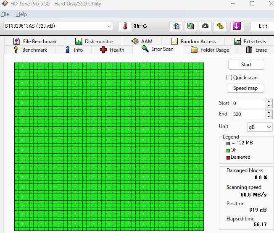This screenshot has height=233, width=274.
Task: Switch to the File Benchmark tab
Action: [x=35, y=42]
